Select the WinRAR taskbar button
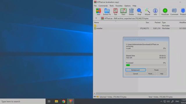This screenshot has height=104, width=186. tap(71, 101)
